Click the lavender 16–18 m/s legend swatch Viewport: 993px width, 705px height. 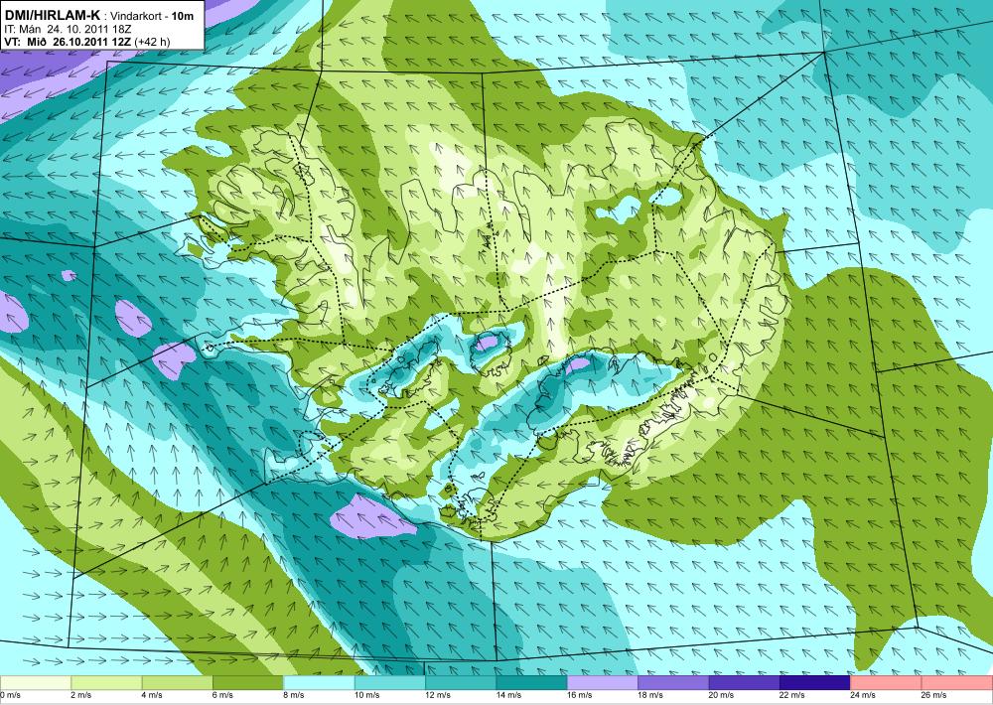[603, 683]
